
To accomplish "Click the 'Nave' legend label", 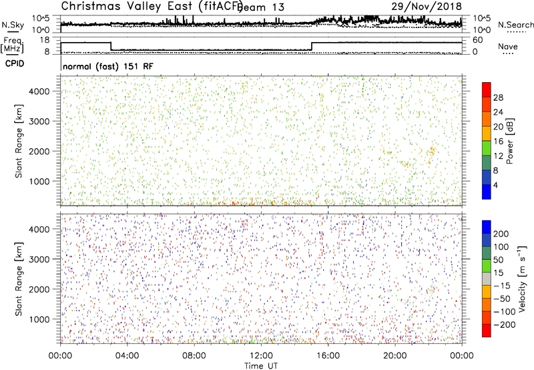I will click(508, 46).
